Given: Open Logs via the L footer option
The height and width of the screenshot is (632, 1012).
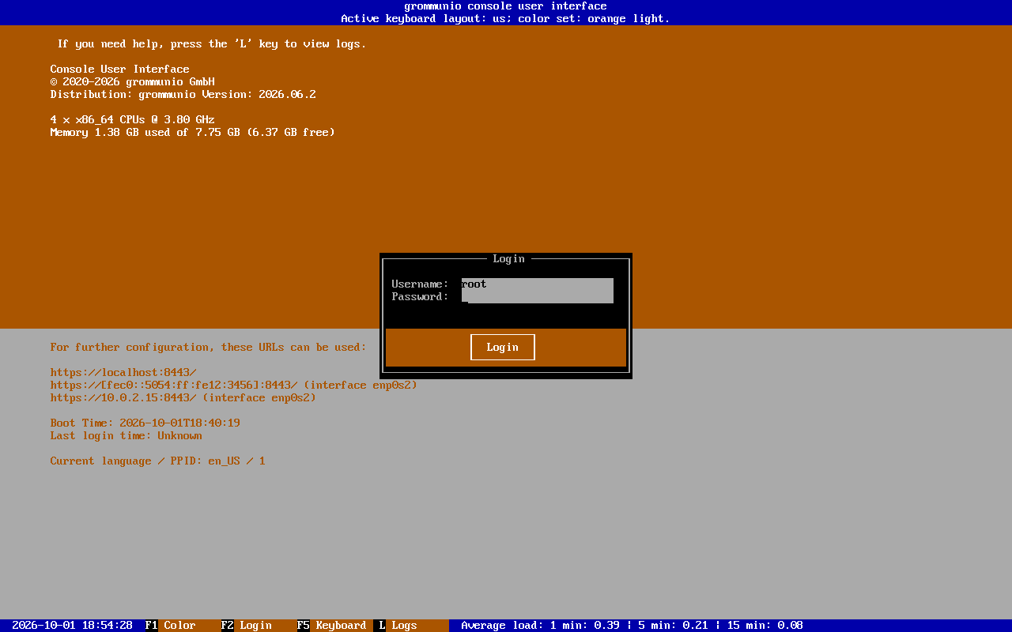Looking at the screenshot, I should click(x=395, y=626).
